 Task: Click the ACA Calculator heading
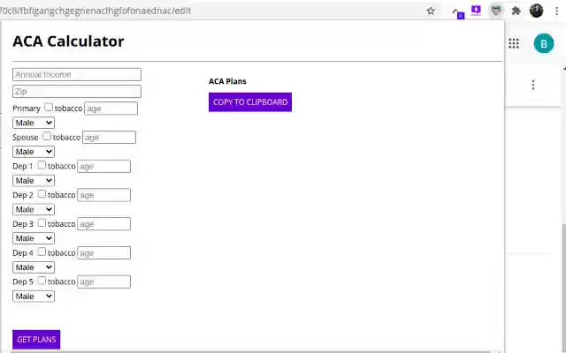click(x=68, y=41)
